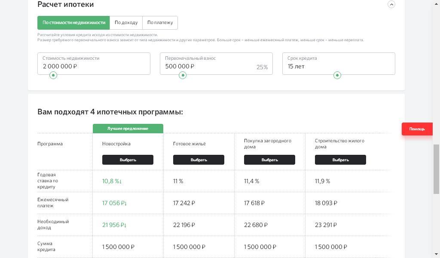Click the Срок кредита input field

[338, 66]
